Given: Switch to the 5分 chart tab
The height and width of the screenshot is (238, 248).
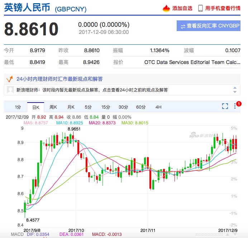Looking at the screenshot, I should tap(88, 107).
